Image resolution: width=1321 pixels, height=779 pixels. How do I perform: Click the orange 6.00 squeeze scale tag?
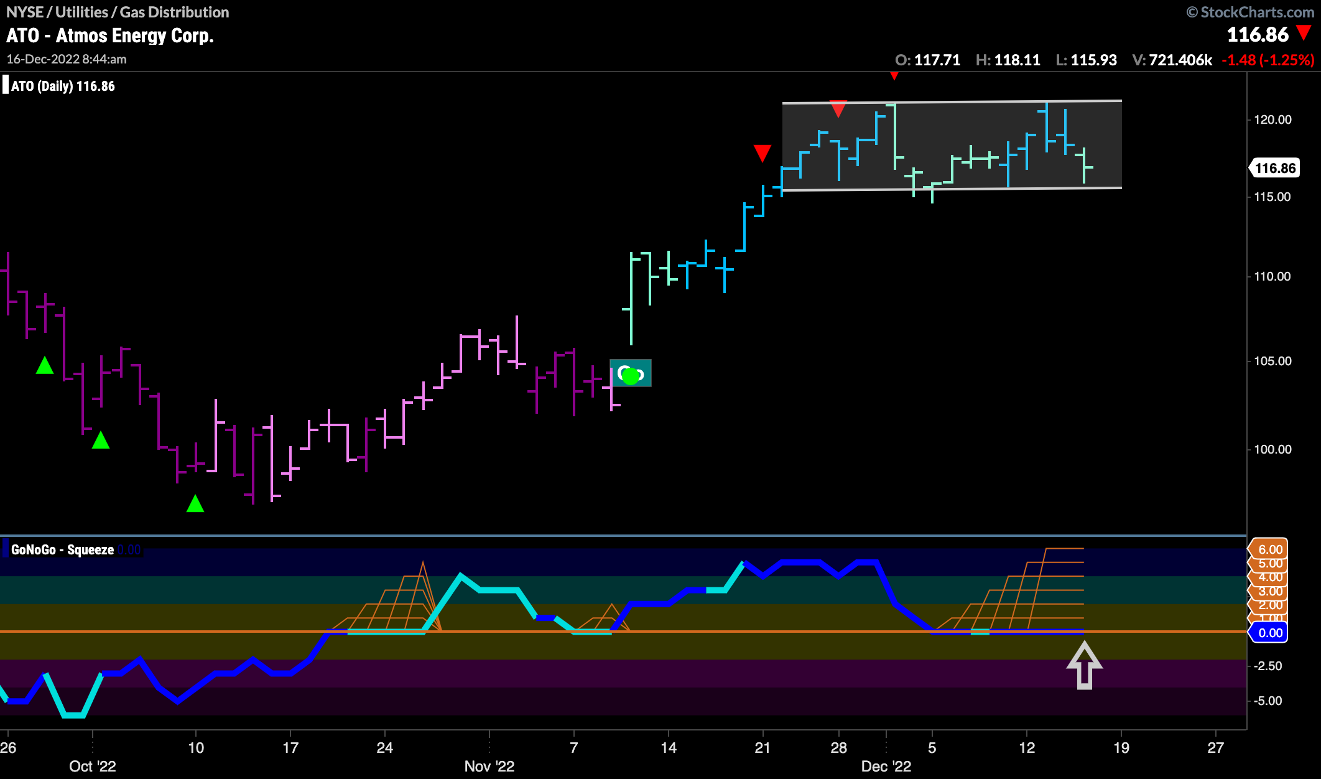point(1268,549)
